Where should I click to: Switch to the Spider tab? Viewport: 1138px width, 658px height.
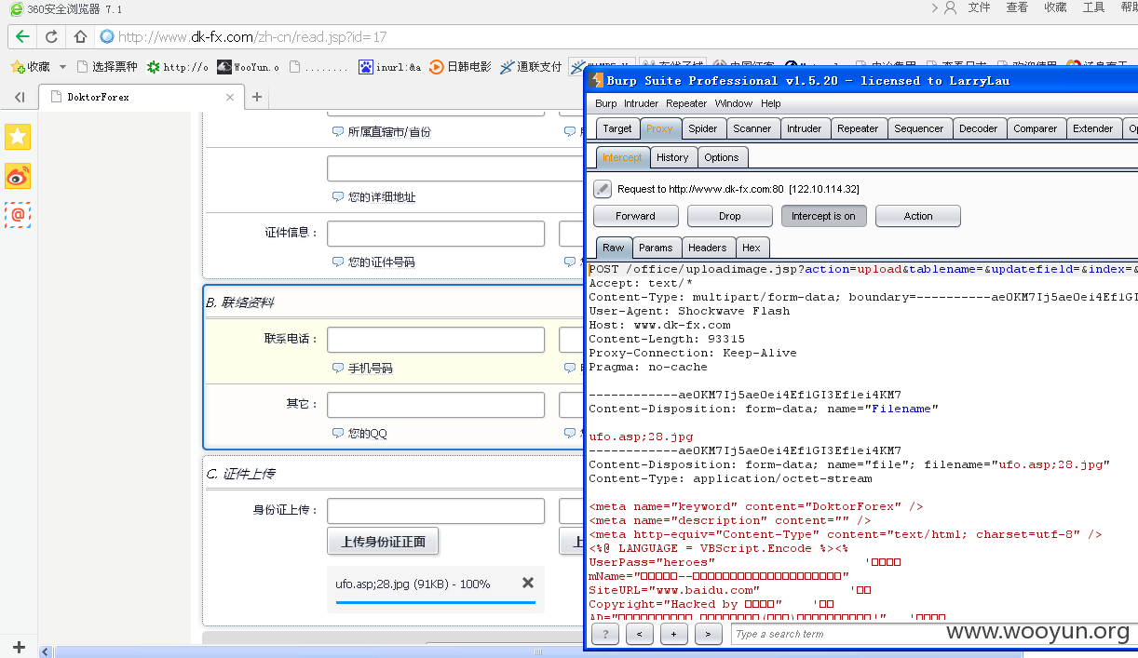coord(703,129)
